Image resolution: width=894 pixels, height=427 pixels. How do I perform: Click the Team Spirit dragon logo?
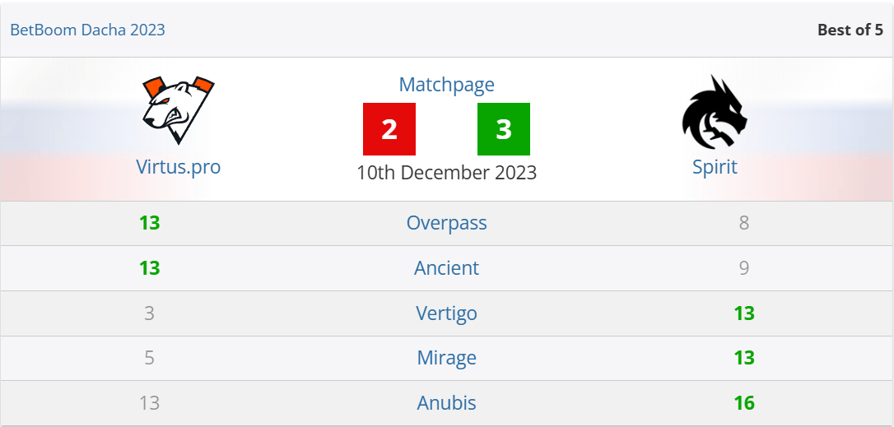click(714, 113)
